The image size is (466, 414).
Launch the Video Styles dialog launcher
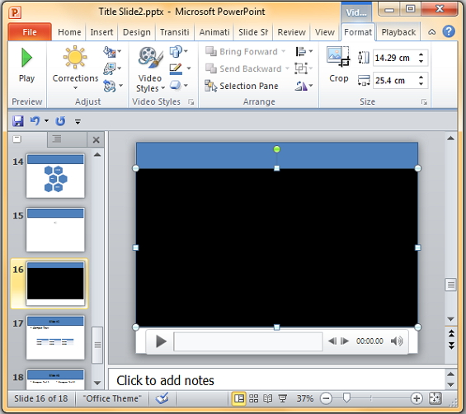pyautogui.click(x=191, y=102)
